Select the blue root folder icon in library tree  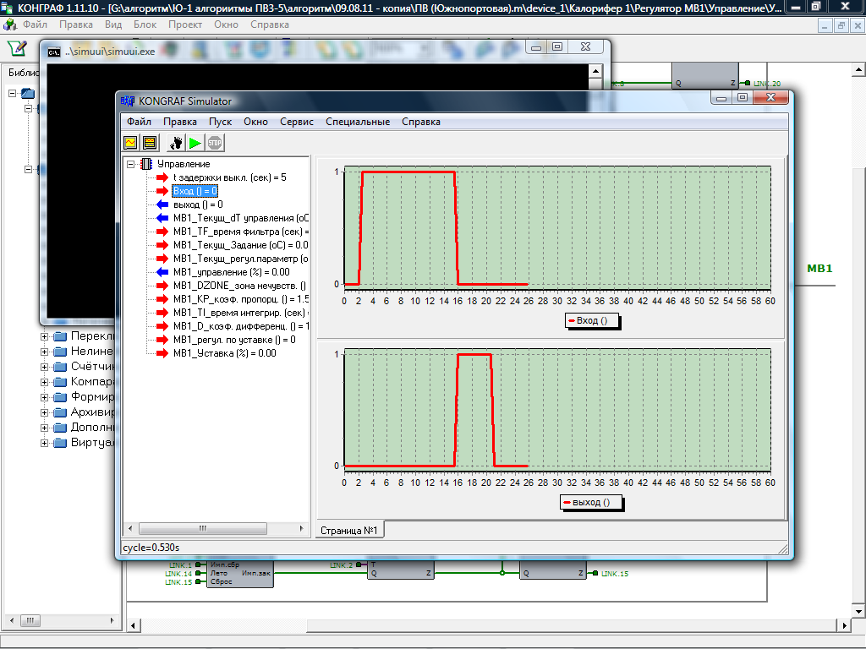(x=28, y=94)
